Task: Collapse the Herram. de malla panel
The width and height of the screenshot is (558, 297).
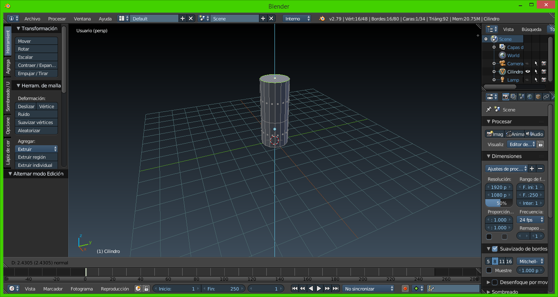Action: (18, 86)
